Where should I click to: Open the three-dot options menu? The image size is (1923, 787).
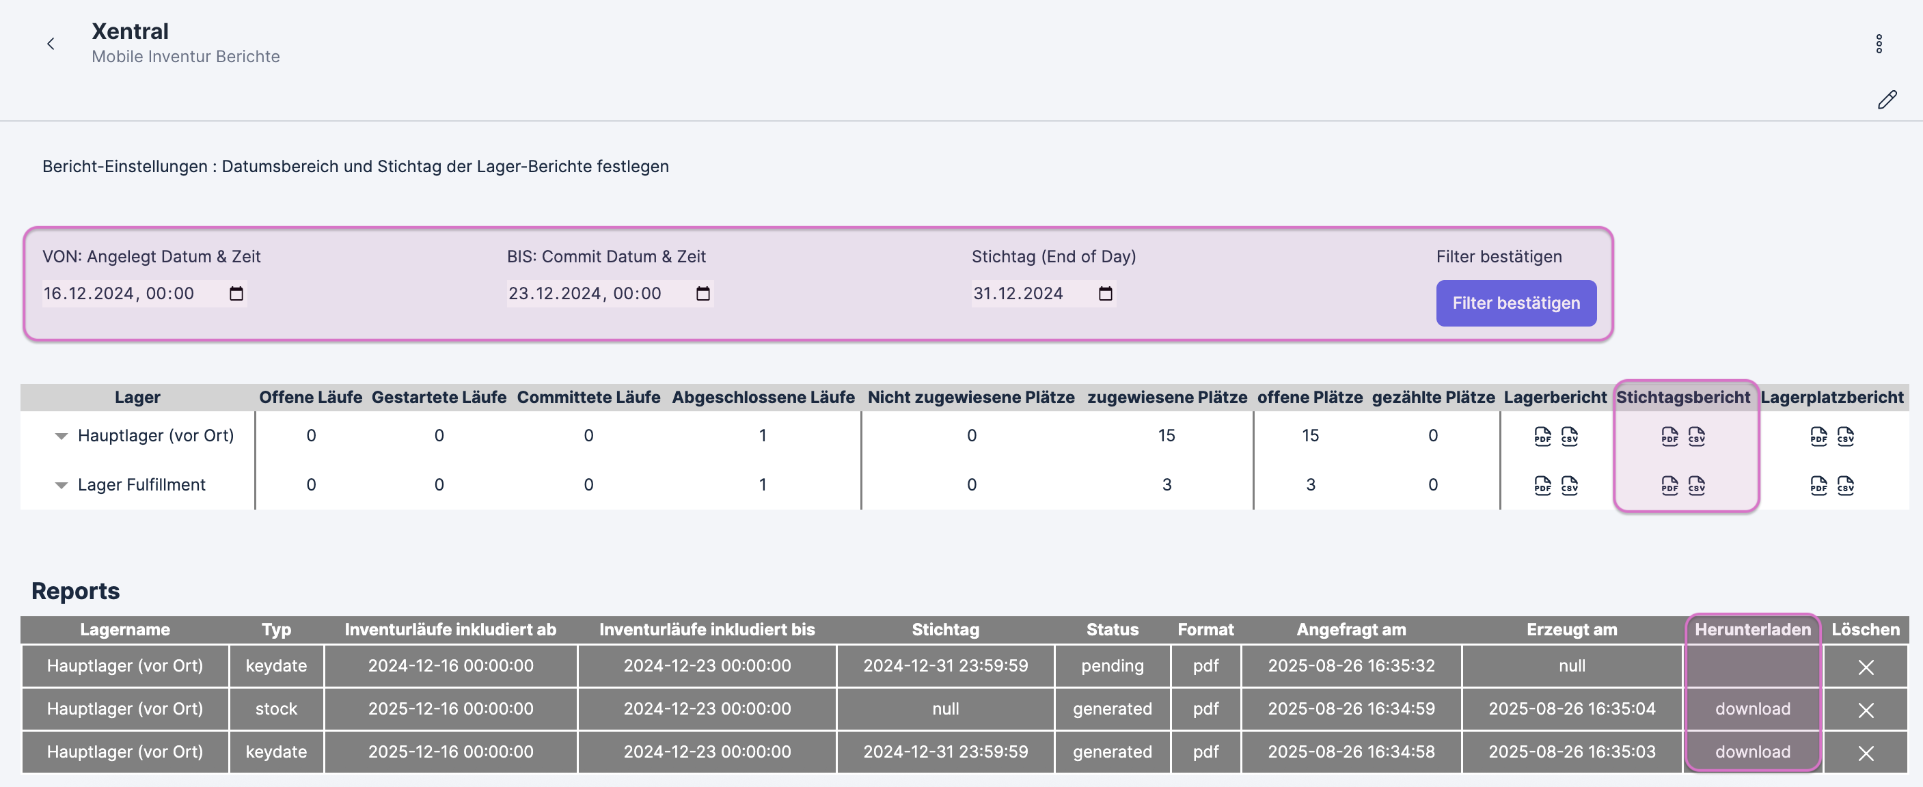(1879, 44)
